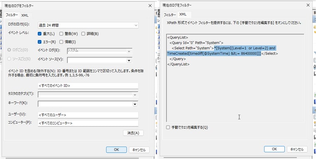
Task: Click highlighted TimeCreated timediff query text
Action: pos(214,53)
